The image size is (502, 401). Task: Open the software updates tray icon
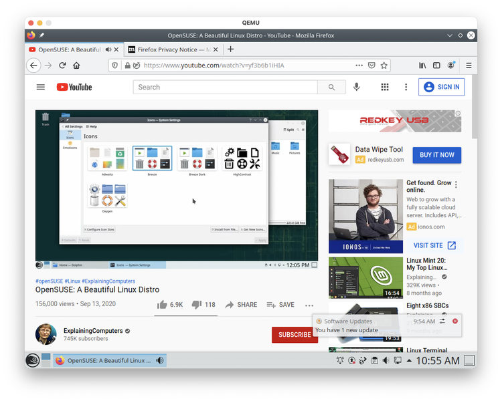pos(351,361)
